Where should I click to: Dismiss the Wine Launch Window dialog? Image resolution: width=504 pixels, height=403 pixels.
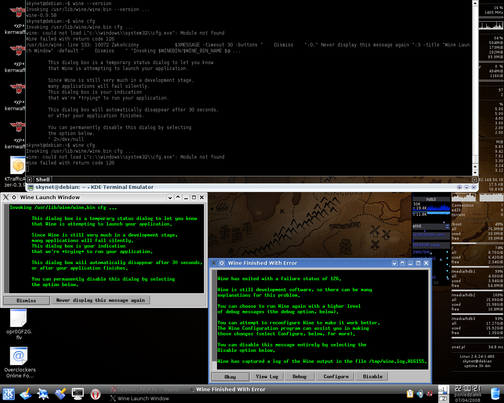[x=26, y=300]
